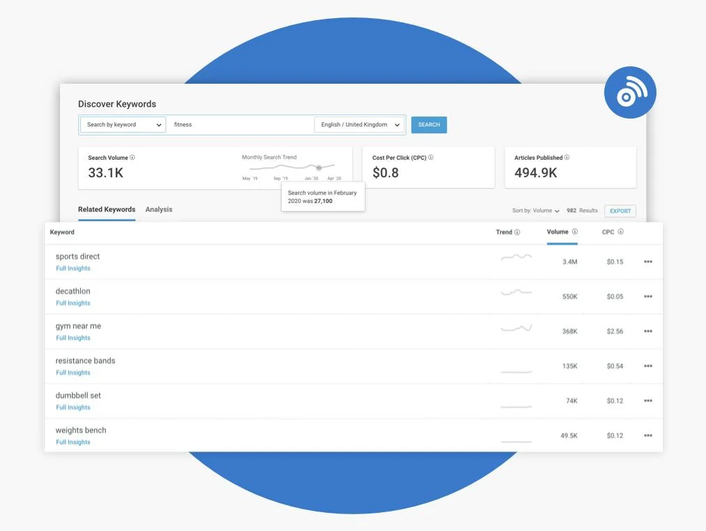Click the 982 Results count
Image resolution: width=706 pixels, height=531 pixels.
point(582,210)
